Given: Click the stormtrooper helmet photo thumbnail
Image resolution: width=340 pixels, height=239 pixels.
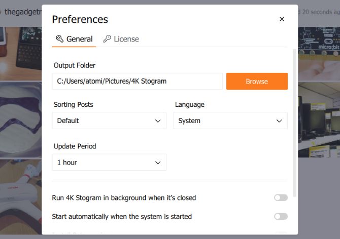Looking at the screenshot, I should (x=21, y=119).
